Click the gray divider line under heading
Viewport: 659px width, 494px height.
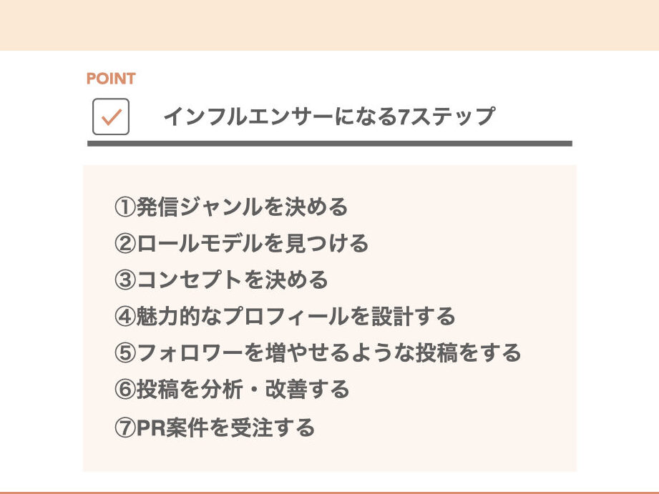(x=329, y=144)
